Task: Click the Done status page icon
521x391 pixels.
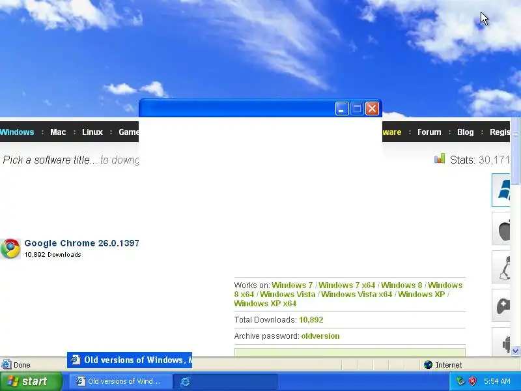Action: (6, 365)
